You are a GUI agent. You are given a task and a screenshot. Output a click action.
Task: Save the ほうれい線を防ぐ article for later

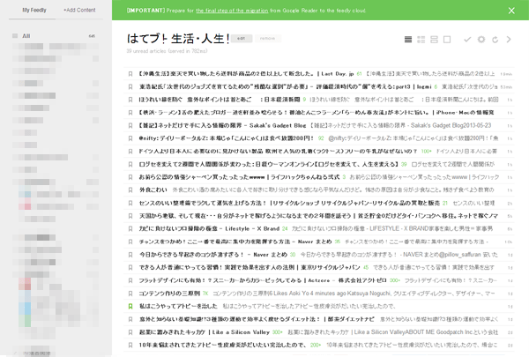point(130,100)
